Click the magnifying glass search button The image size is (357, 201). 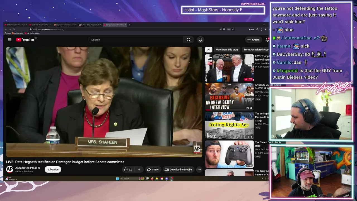pos(189,40)
